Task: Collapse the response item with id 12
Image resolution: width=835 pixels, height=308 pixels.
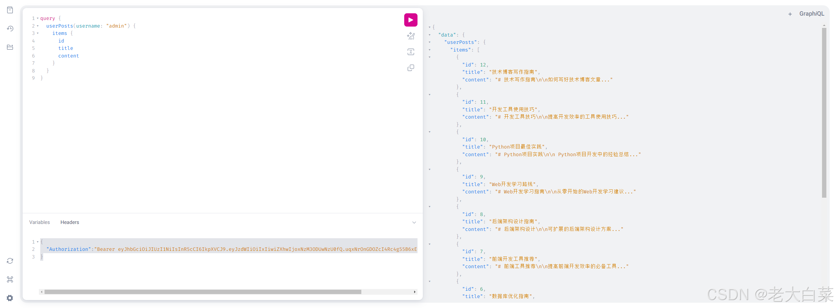Action: point(429,57)
